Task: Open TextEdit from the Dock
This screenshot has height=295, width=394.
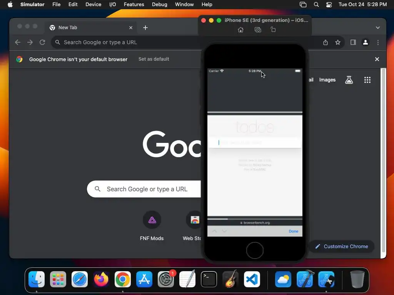Action: (x=187, y=279)
